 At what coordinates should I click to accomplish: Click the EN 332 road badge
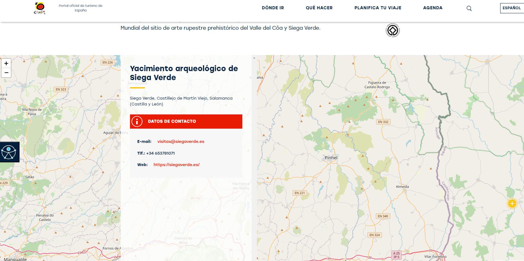[x=383, y=122]
